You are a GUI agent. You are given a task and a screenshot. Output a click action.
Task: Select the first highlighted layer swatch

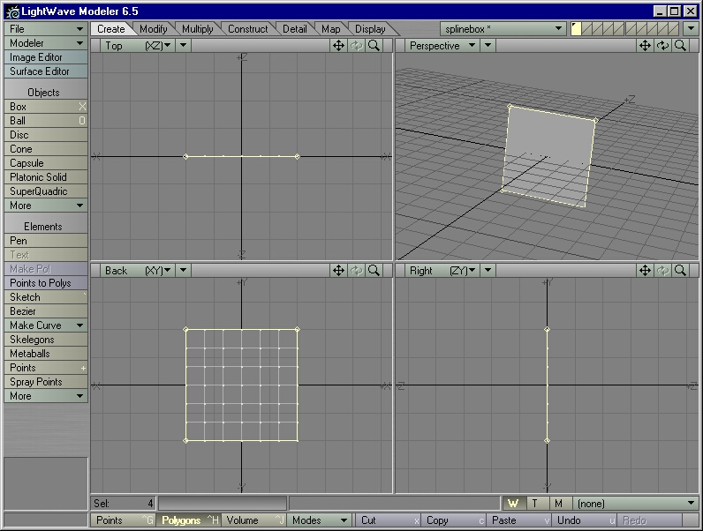pos(577,29)
